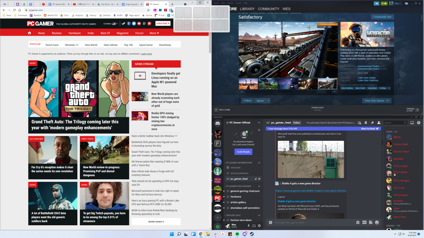The image size is (424, 238).
Task: Open the emoji picker in message box
Action: tap(377, 222)
